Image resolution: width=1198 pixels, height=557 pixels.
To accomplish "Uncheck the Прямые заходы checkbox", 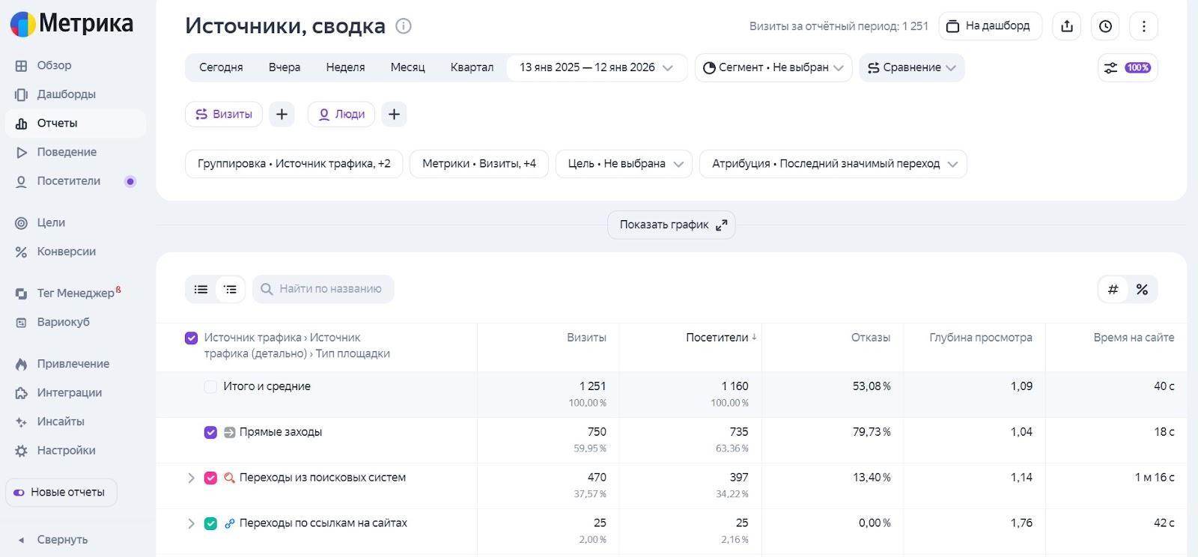I will [x=210, y=432].
